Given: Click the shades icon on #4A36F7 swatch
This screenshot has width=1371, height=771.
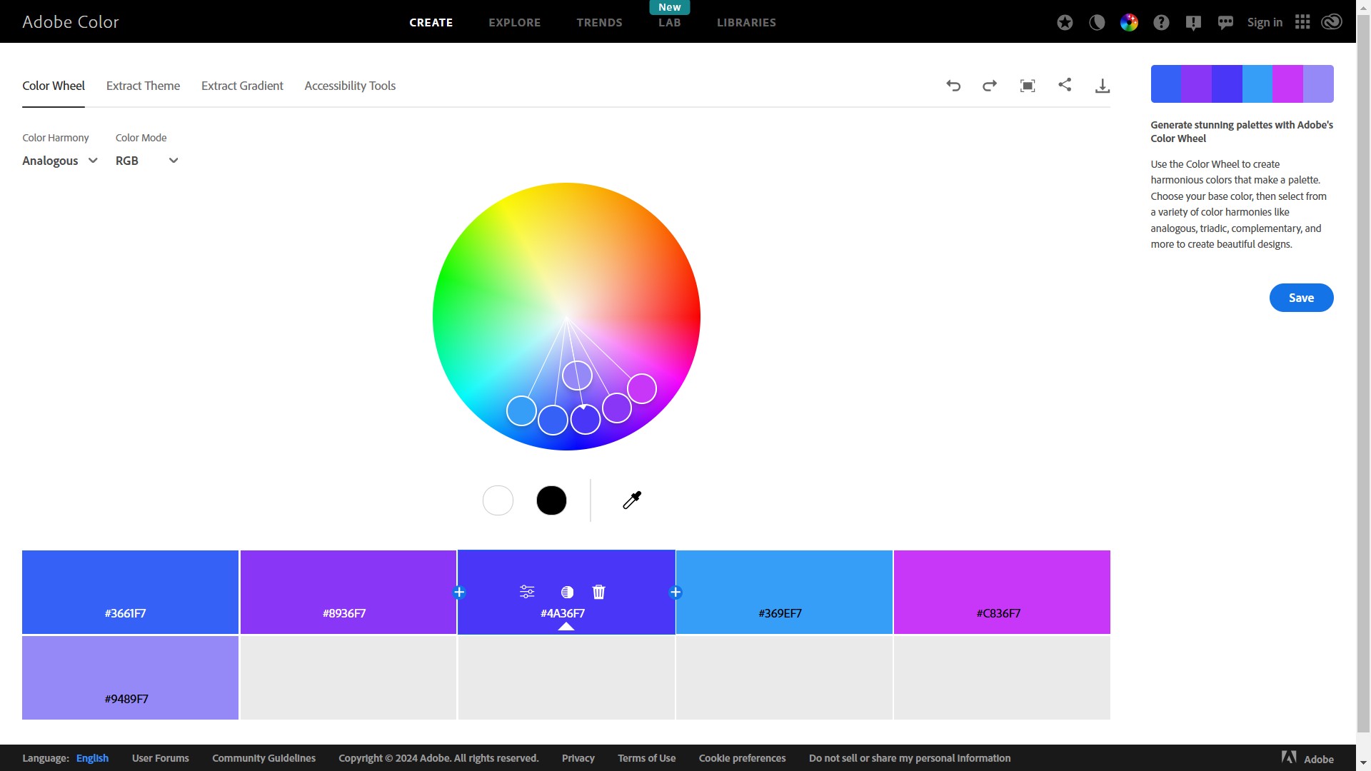Looking at the screenshot, I should pos(567,592).
